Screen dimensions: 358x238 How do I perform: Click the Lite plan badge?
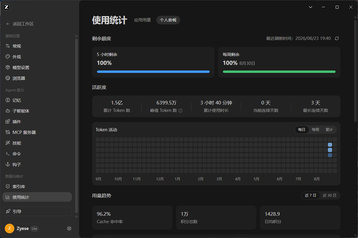35,228
